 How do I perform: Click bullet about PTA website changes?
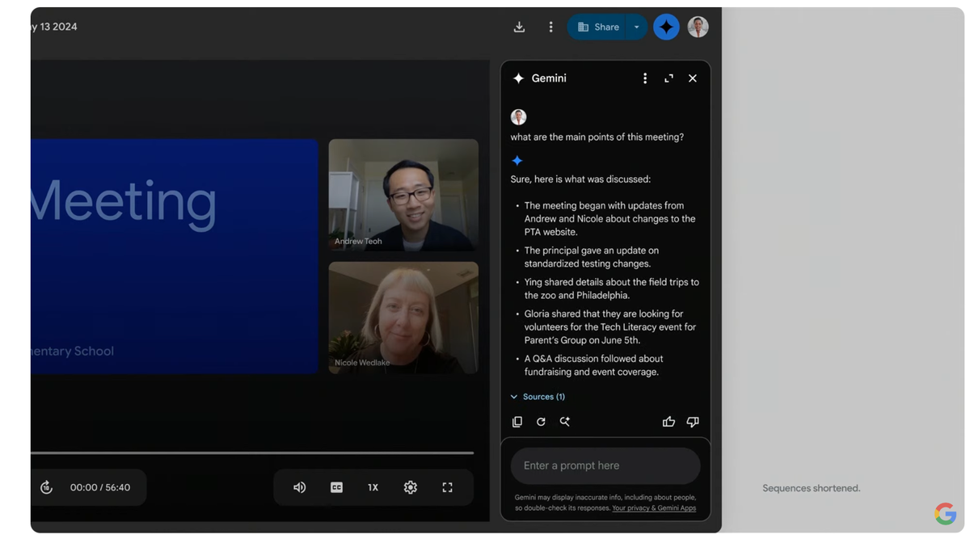[609, 219]
